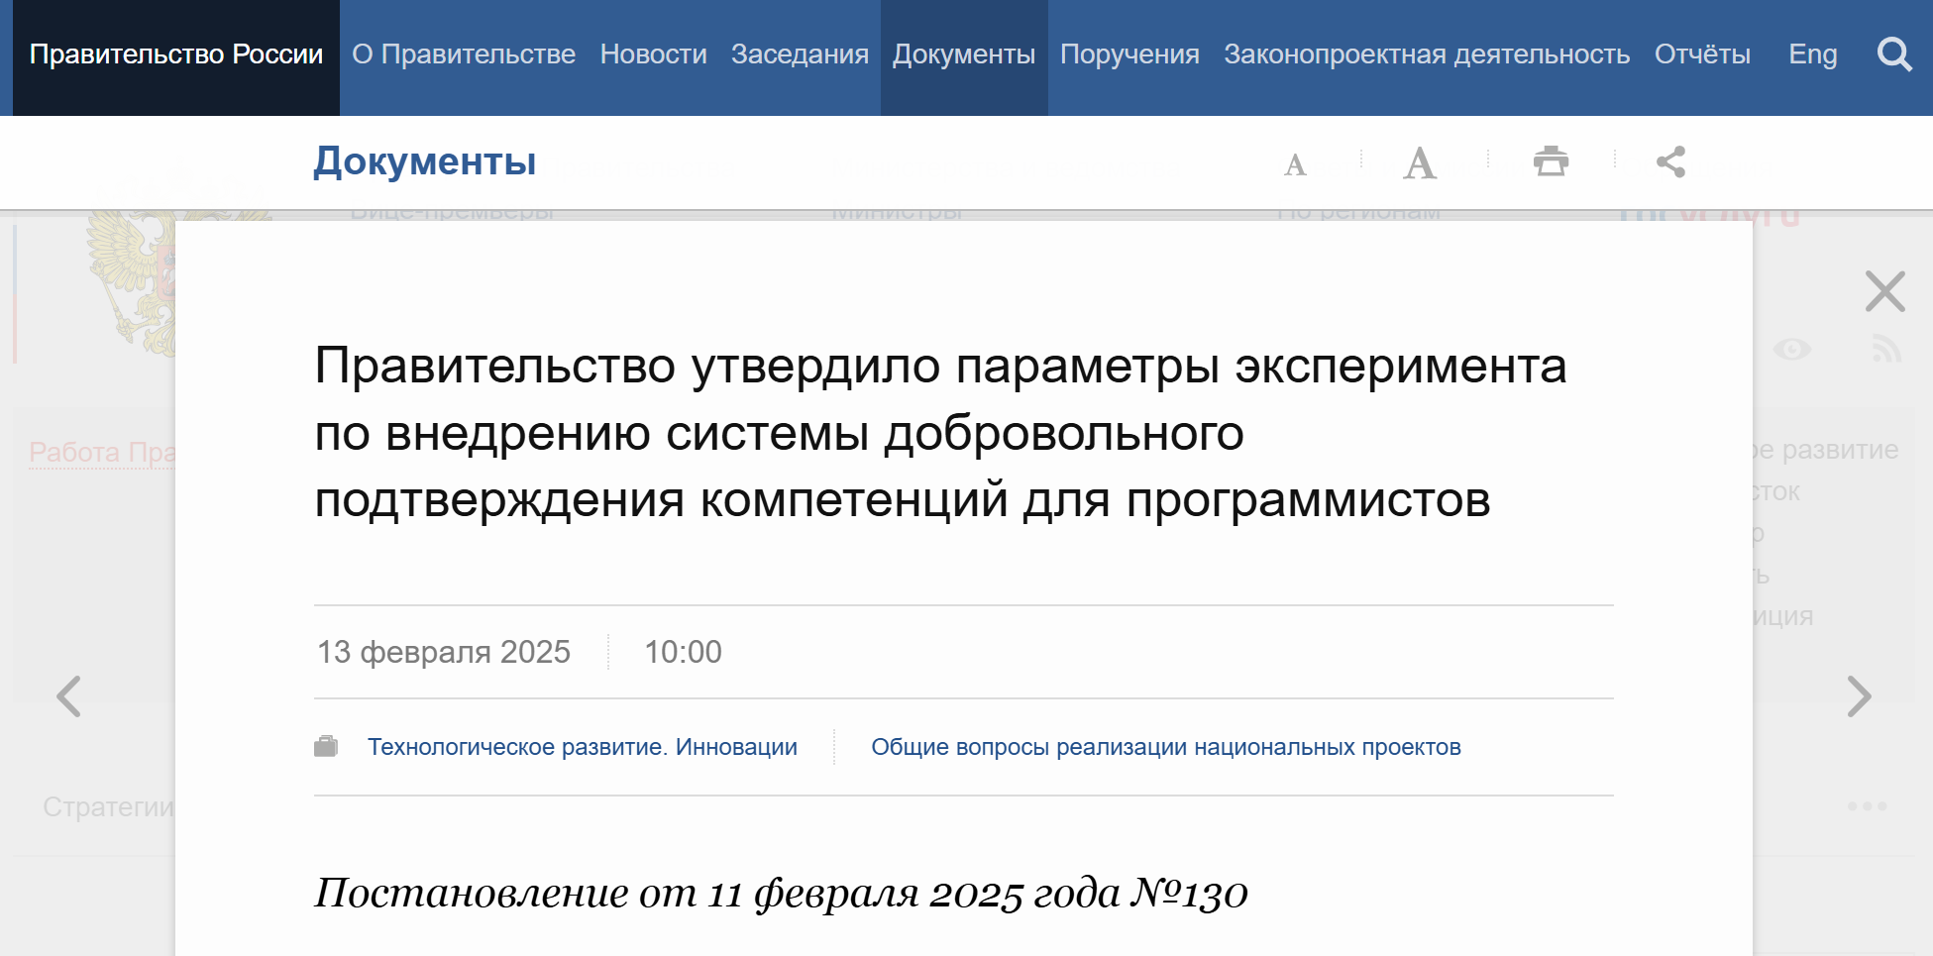Go to next document with right arrow
Viewport: 1933px width, 956px height.
(1859, 696)
